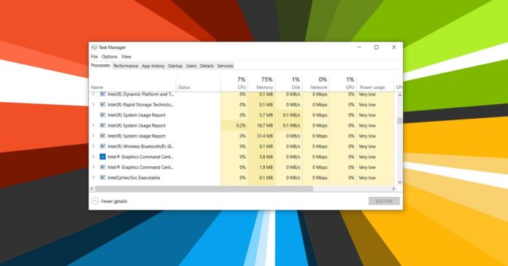
Task: Open the Options menu
Action: (109, 57)
